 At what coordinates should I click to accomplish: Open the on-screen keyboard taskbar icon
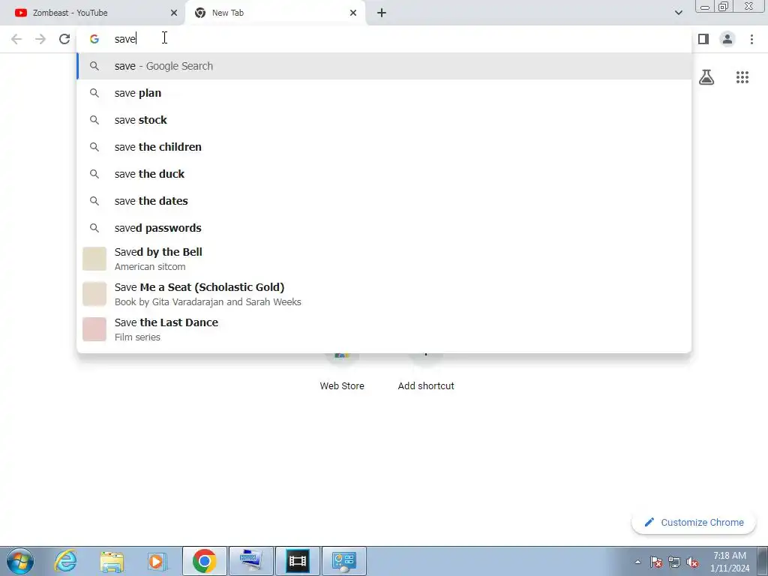click(x=251, y=561)
